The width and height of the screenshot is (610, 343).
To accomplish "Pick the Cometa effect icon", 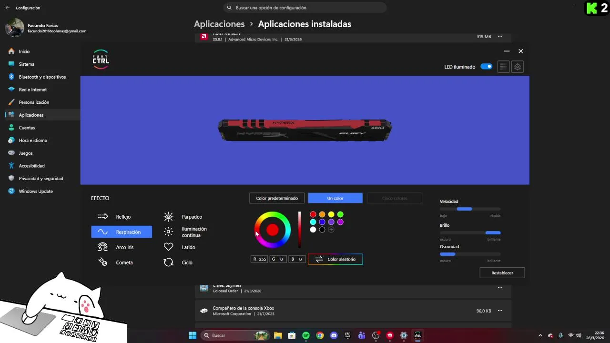I will (x=102, y=262).
